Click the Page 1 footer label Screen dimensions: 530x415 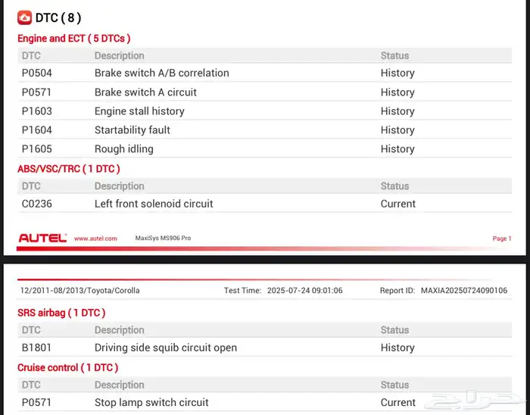tap(501, 239)
